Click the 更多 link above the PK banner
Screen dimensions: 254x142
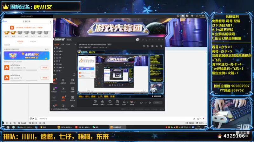point(47,49)
